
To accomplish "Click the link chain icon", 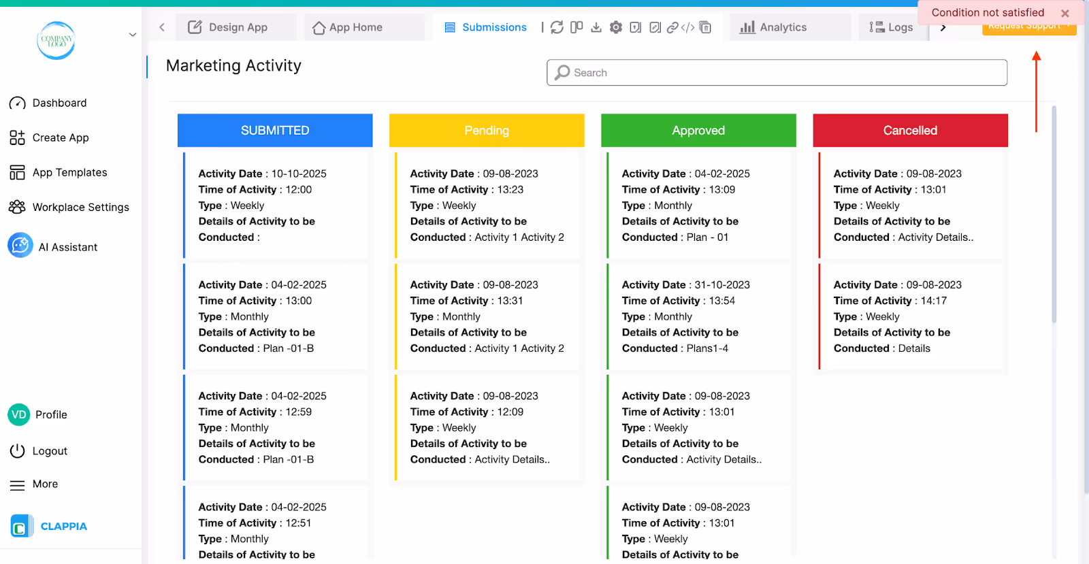I will coord(672,27).
